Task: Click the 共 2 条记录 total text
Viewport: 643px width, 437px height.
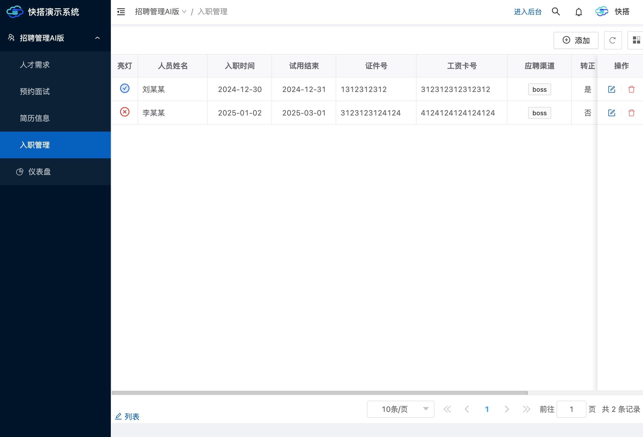Action: pyautogui.click(x=621, y=409)
